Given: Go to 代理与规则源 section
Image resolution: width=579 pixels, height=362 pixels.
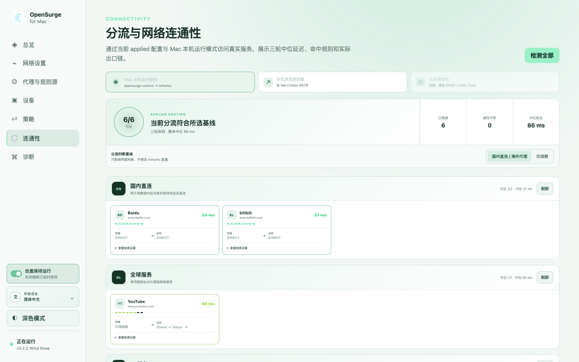Looking at the screenshot, I should [x=43, y=82].
